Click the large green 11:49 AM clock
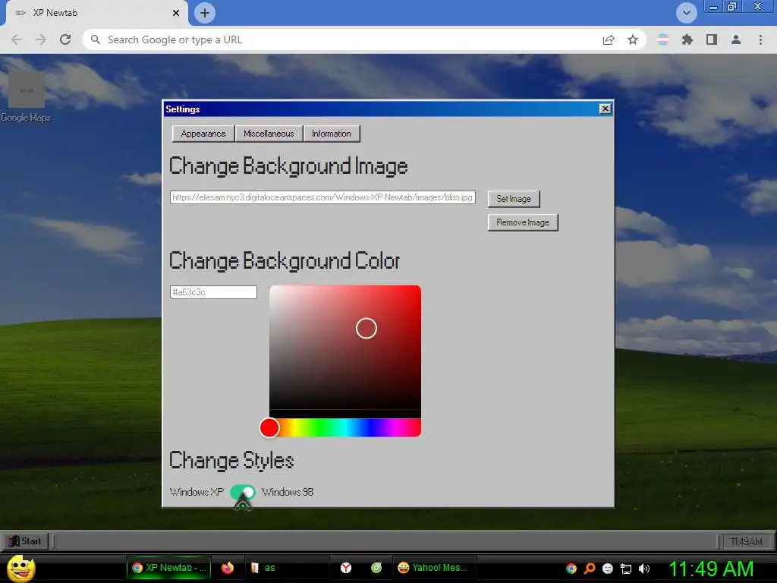This screenshot has height=583, width=777. tap(711, 569)
